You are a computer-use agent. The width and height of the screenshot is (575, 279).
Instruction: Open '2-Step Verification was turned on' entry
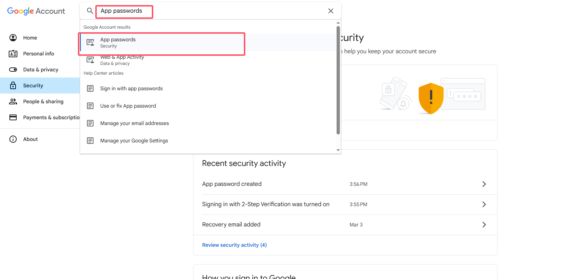point(345,204)
